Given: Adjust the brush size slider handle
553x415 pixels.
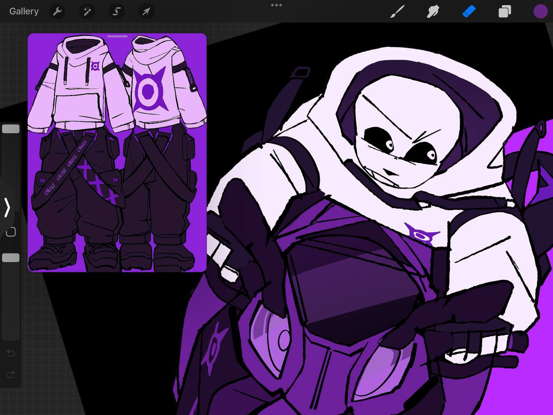Looking at the screenshot, I should coord(11,129).
